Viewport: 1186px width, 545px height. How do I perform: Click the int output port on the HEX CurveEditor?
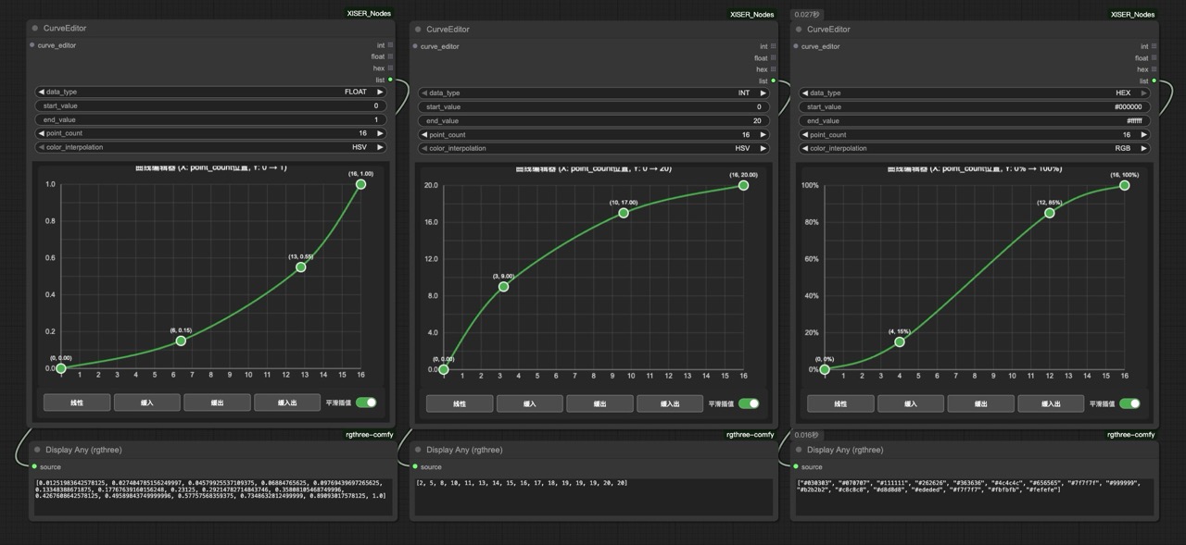click(x=1154, y=46)
